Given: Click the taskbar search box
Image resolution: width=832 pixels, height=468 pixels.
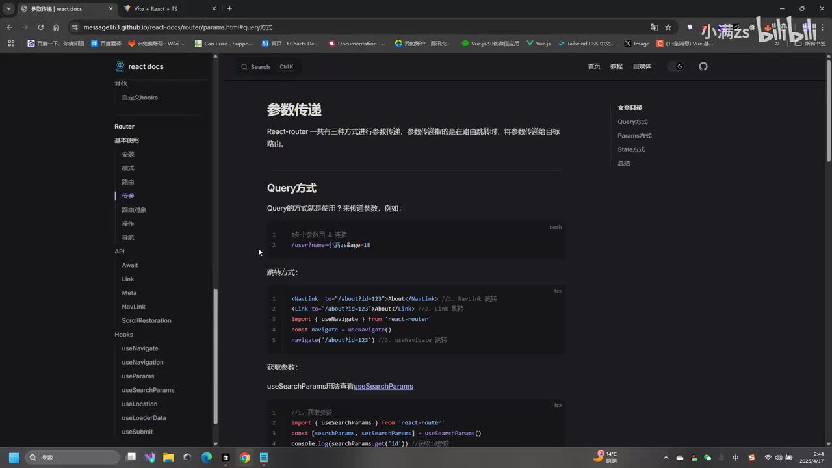Looking at the screenshot, I should pos(71,458).
